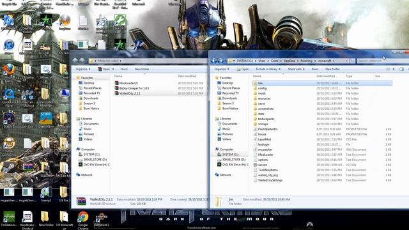Click the refresh button beside .minecraft address bar

click(352, 61)
